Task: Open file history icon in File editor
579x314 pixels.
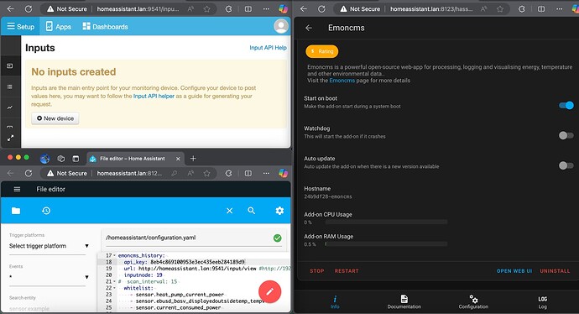Action: [46, 211]
